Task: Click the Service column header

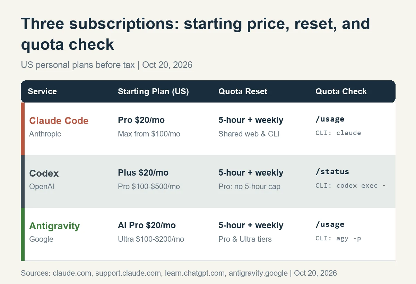Action: (x=42, y=91)
